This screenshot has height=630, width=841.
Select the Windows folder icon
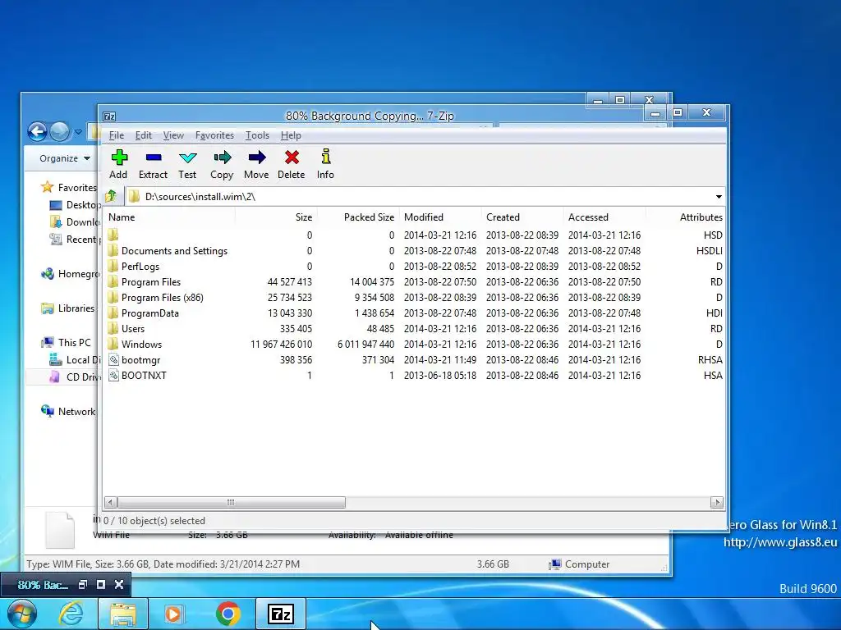[113, 344]
